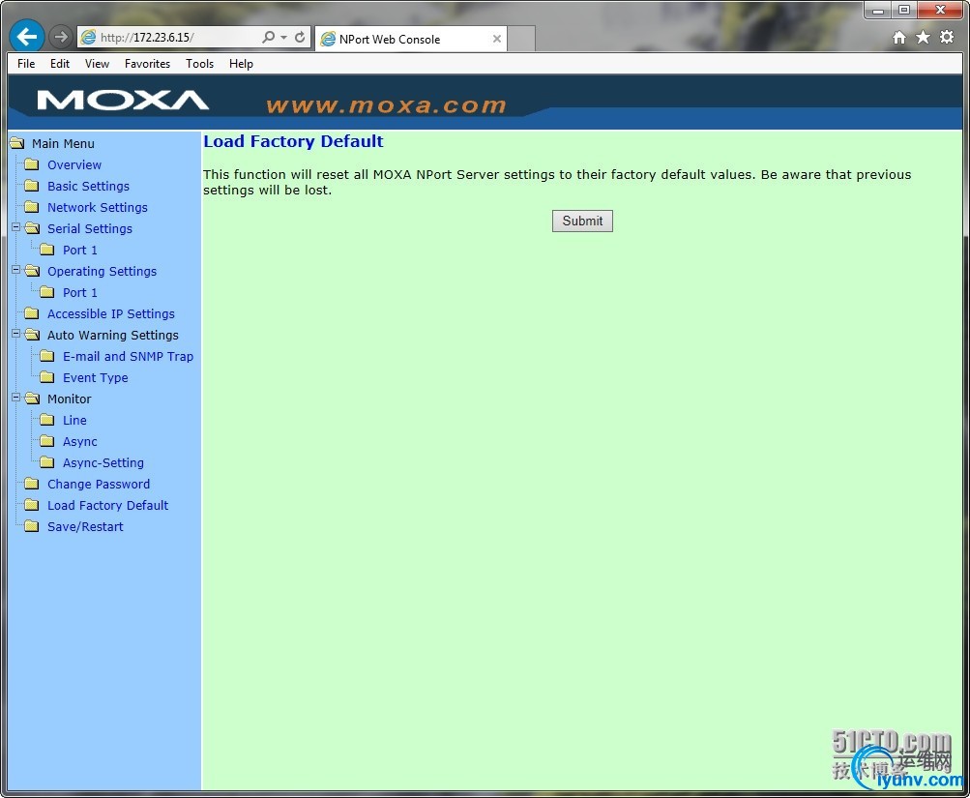The image size is (970, 798).
Task: Open E-mail and SNMP Trap link
Action: pyautogui.click(x=128, y=356)
